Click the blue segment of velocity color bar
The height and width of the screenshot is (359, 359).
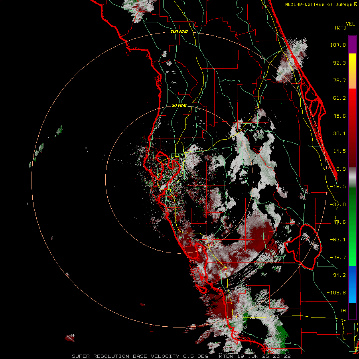352,284
